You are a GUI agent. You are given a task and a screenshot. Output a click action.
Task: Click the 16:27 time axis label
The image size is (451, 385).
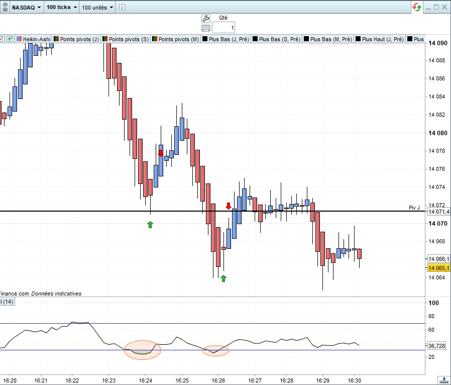[x=255, y=380]
